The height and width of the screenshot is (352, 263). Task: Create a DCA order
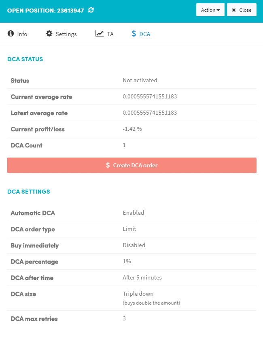[132, 165]
